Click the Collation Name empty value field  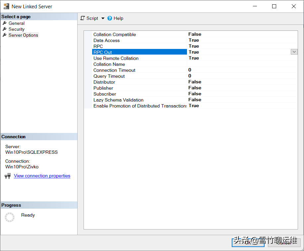pyautogui.click(x=242, y=64)
